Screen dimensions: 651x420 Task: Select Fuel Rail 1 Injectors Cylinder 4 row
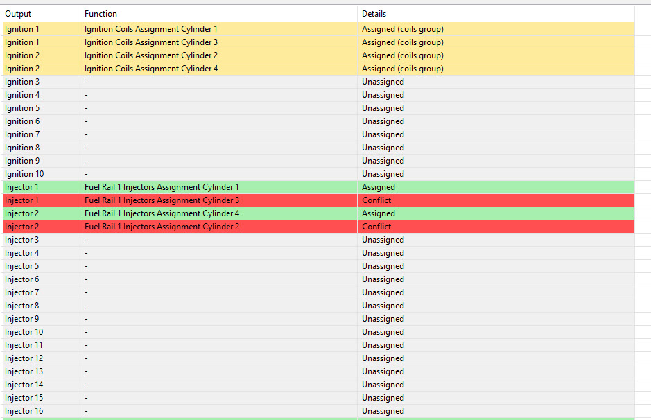click(x=319, y=213)
